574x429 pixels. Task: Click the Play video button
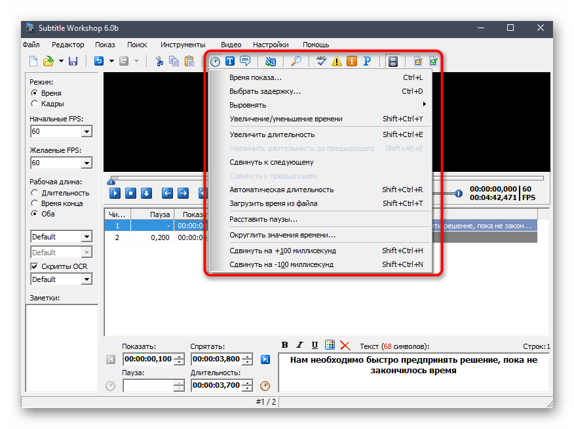pos(115,193)
